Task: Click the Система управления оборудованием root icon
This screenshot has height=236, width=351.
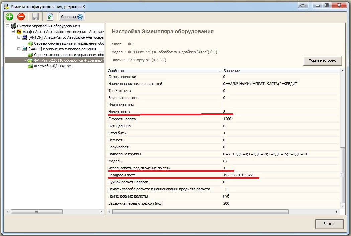Action: [x=13, y=26]
